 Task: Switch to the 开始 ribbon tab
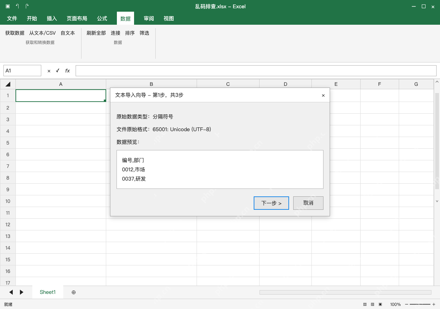[x=32, y=19]
